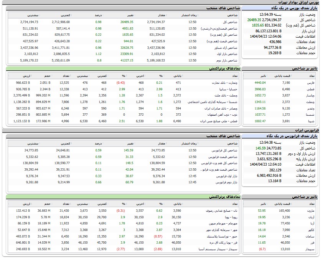Open the شپنا symbol page
This screenshot has width=323, height=259.
pyautogui.click(x=311, y=121)
